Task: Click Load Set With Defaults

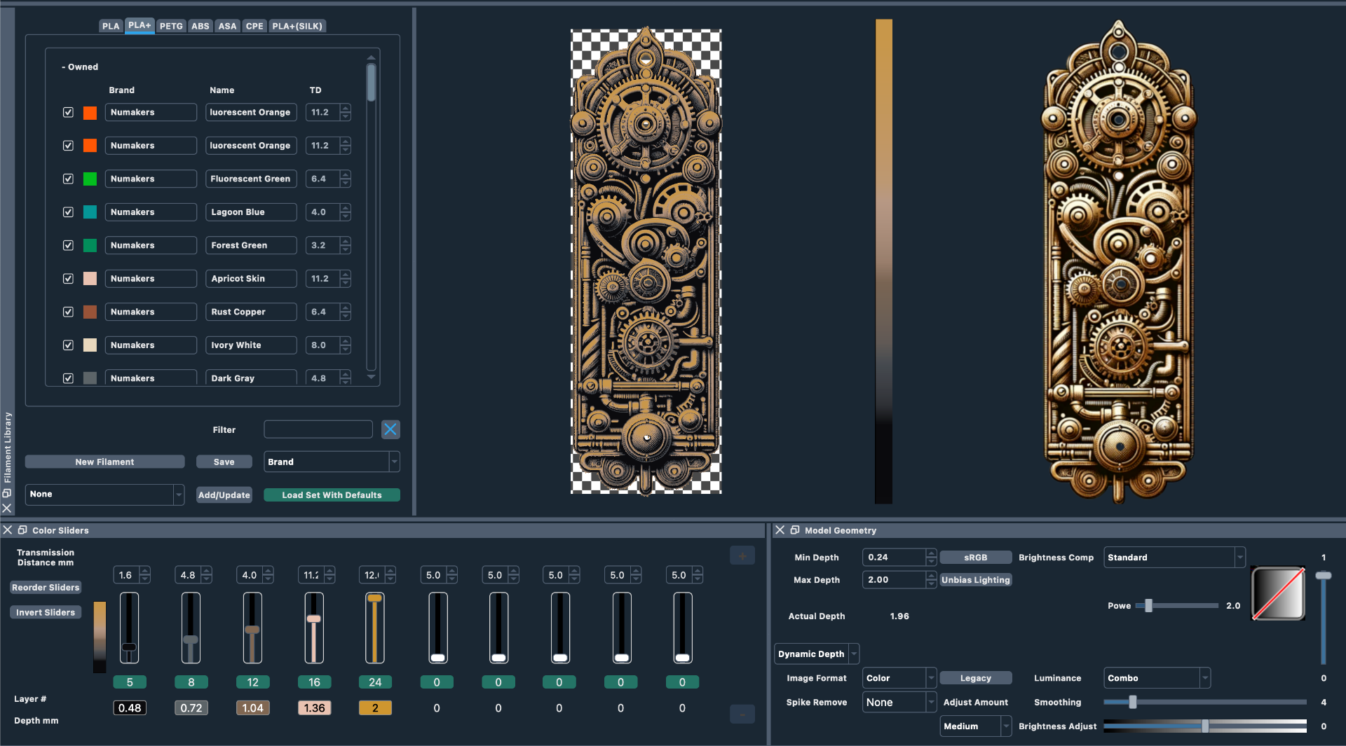Action: coord(332,495)
